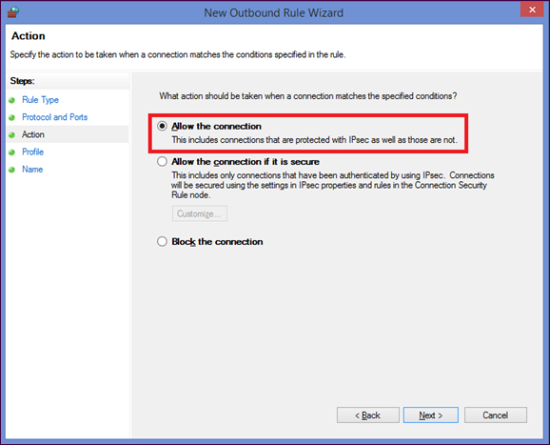This screenshot has height=445, width=550.
Task: Close the New Outbound Rule Wizard window
Action: [x=532, y=10]
